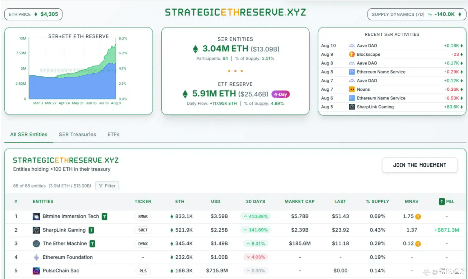The image size is (468, 279).
Task: Click the Aave DAO icon in the Aug 10 activity
Action: point(352,46)
